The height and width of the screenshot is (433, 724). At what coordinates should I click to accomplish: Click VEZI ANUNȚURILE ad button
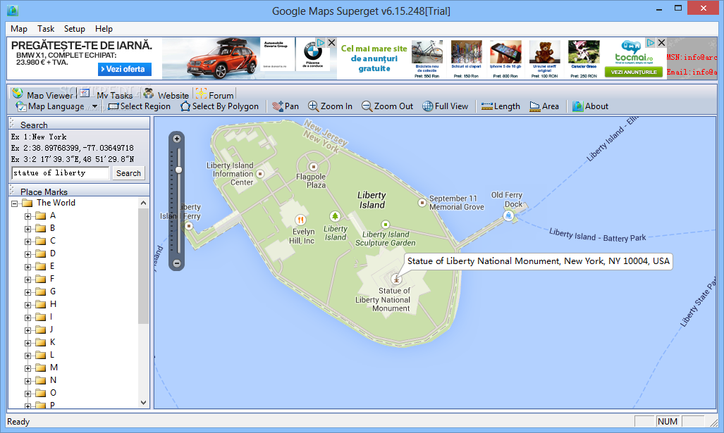pos(634,73)
